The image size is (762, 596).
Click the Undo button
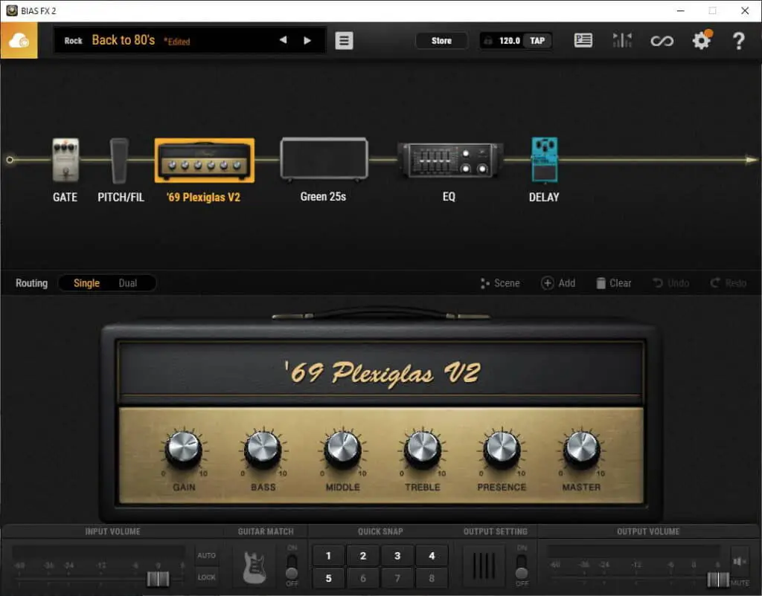click(x=670, y=283)
